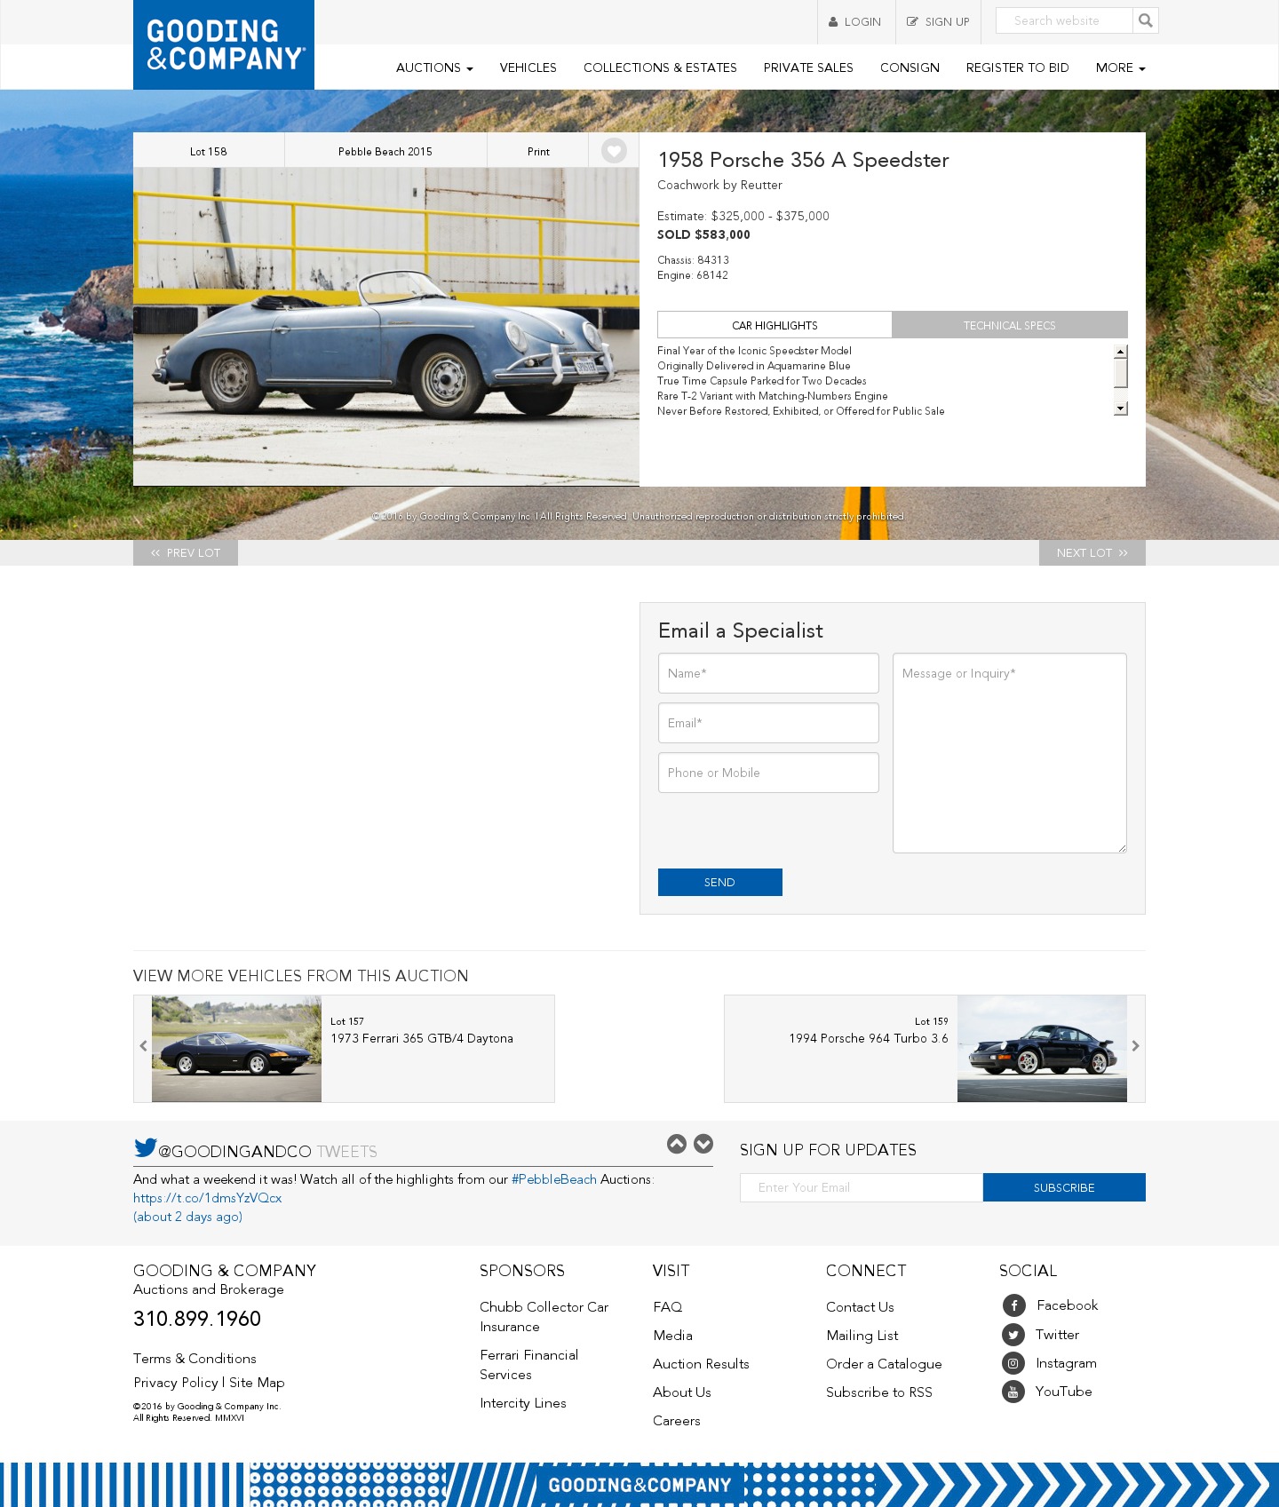
Task: Open Contact Us link
Action: (x=860, y=1307)
